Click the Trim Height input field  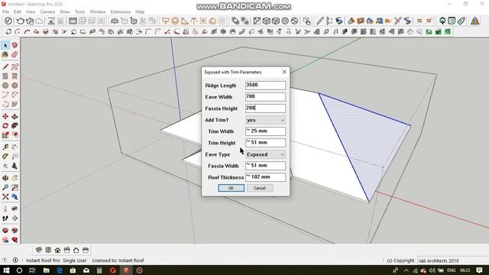tap(265, 143)
